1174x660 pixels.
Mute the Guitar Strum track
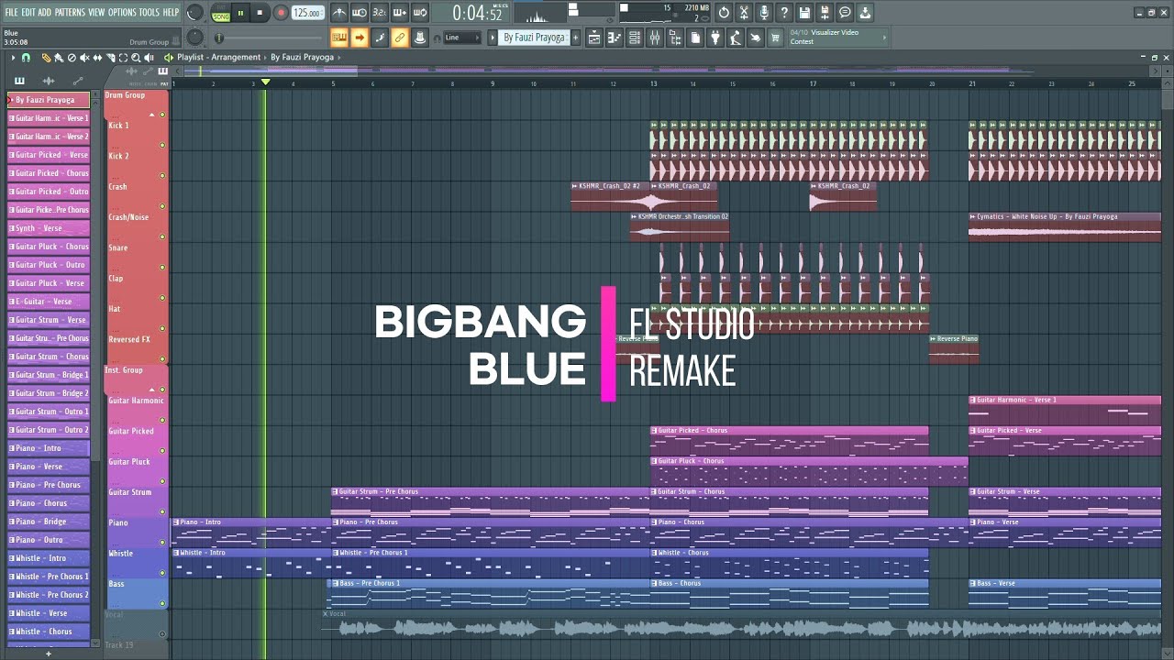pos(162,511)
